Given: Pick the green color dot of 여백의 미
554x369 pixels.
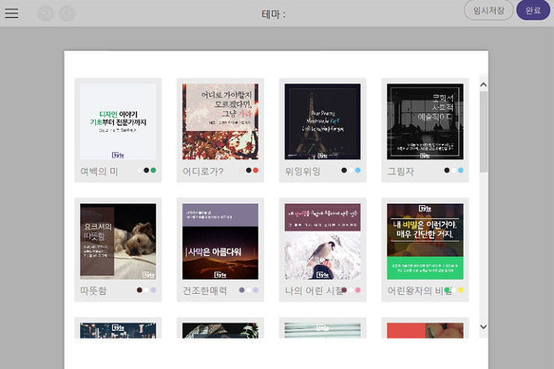Looking at the screenshot, I should (x=153, y=170).
